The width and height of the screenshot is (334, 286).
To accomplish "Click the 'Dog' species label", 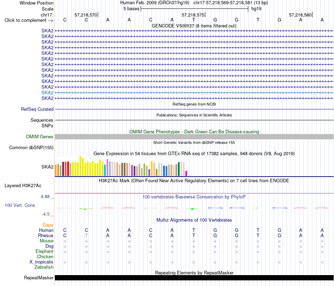I will pyautogui.click(x=49, y=246).
